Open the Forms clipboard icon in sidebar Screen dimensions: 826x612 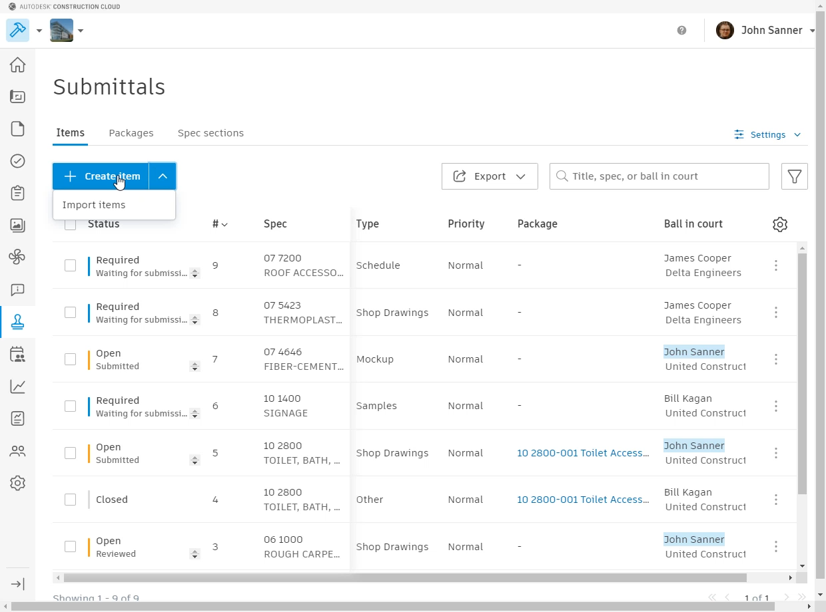coord(17,193)
